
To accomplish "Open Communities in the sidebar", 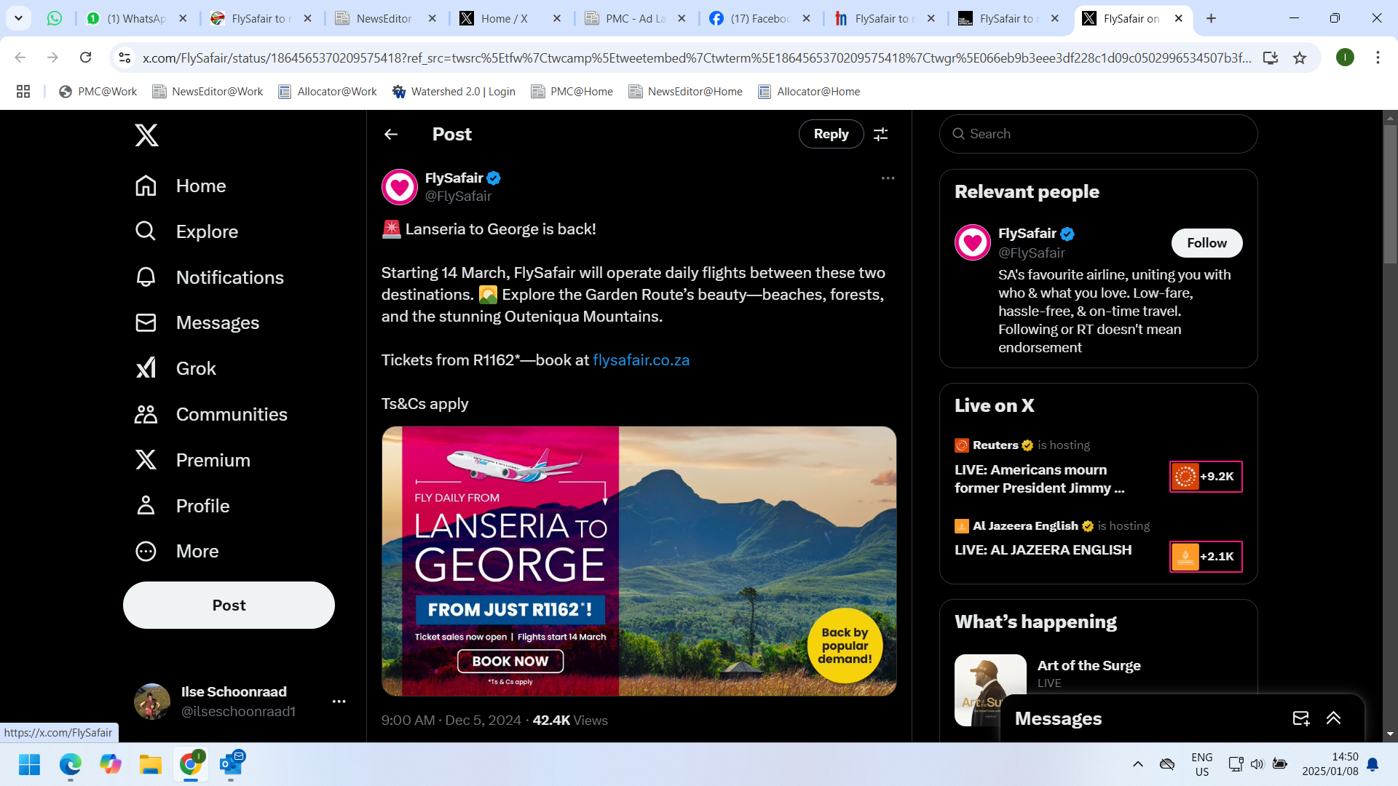I will pos(211,414).
